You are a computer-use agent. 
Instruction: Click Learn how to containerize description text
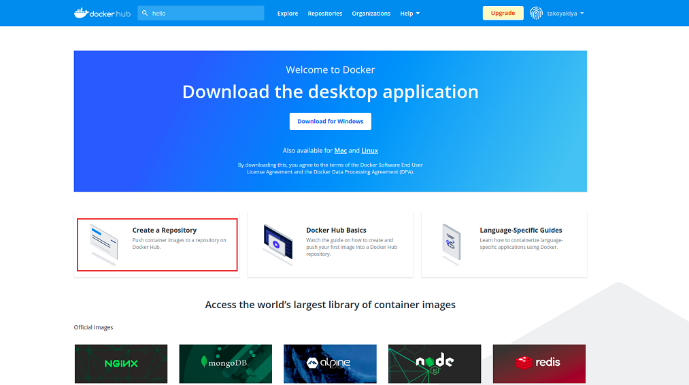pos(521,244)
